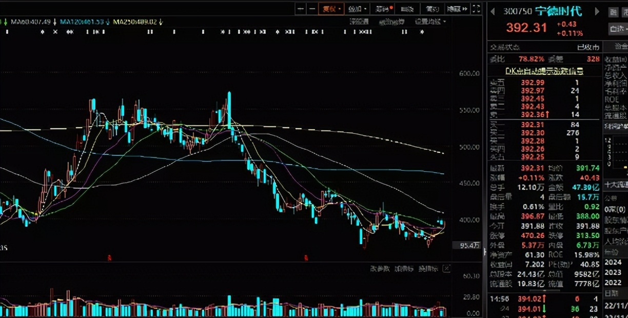The image size is (628, 318).
Task: Click sell-five price 392.99
Action: 532,83
